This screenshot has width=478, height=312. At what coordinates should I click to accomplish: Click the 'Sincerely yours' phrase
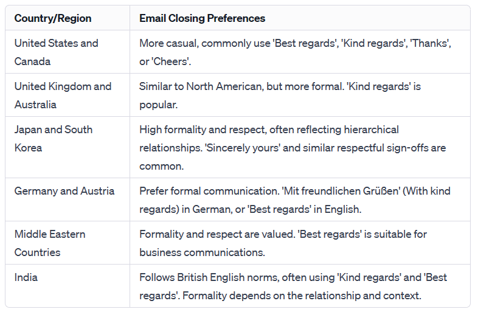point(243,148)
